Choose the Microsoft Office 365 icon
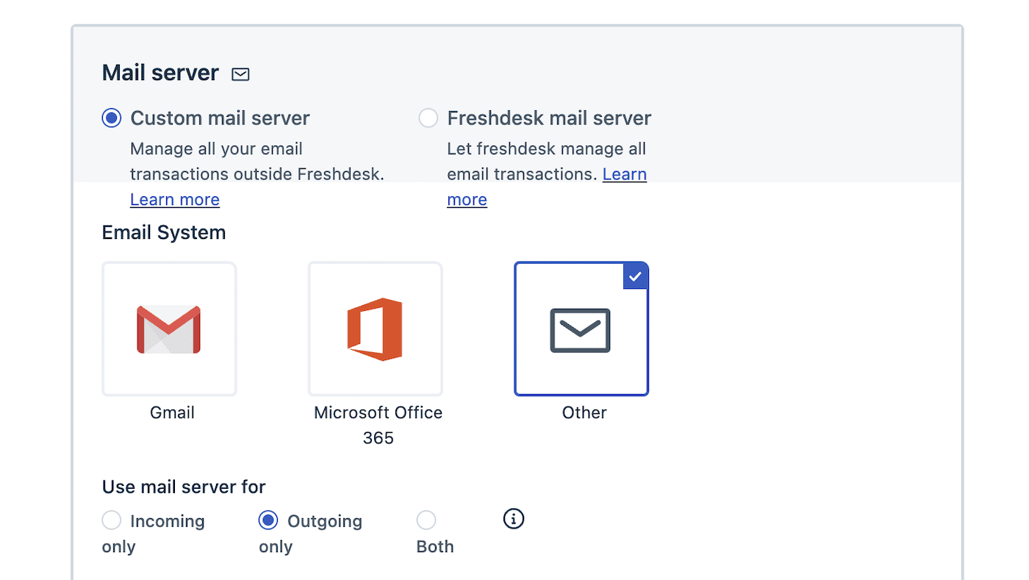 [x=375, y=329]
